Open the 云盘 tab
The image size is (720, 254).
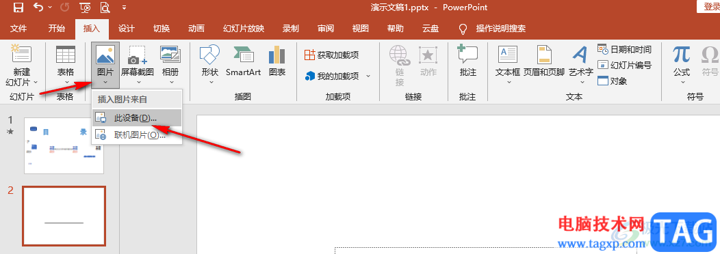[x=430, y=29]
